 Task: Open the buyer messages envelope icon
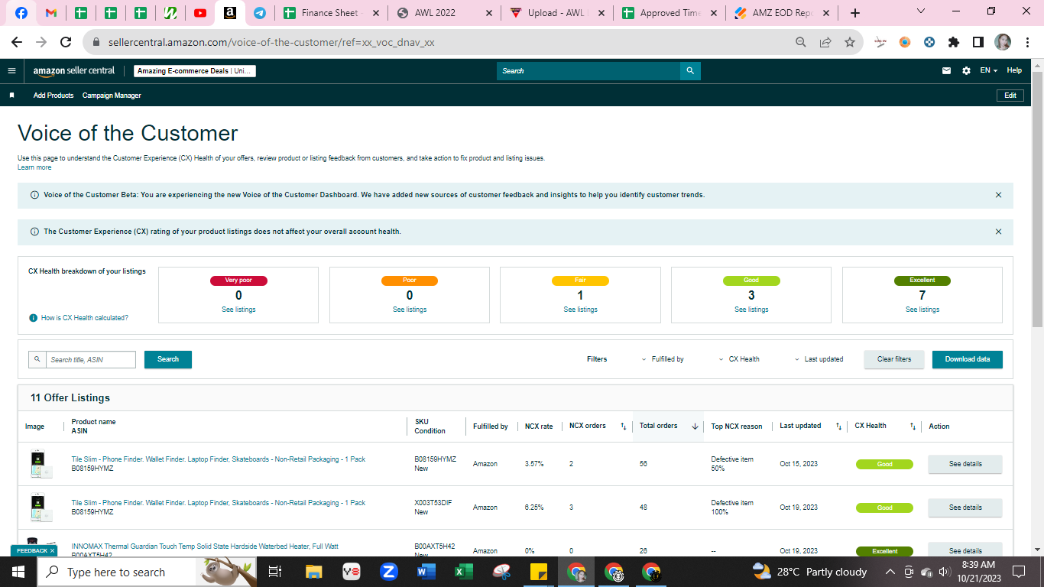946,70
